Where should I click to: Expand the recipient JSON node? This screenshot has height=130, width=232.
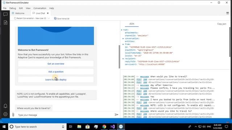(x=123, y=58)
